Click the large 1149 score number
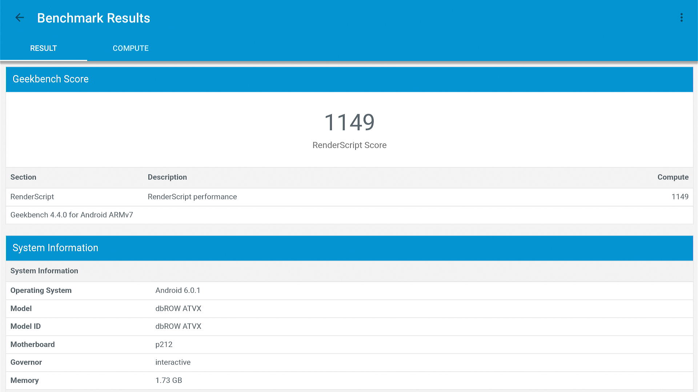Viewport: 698px width, 392px height. pos(349,122)
